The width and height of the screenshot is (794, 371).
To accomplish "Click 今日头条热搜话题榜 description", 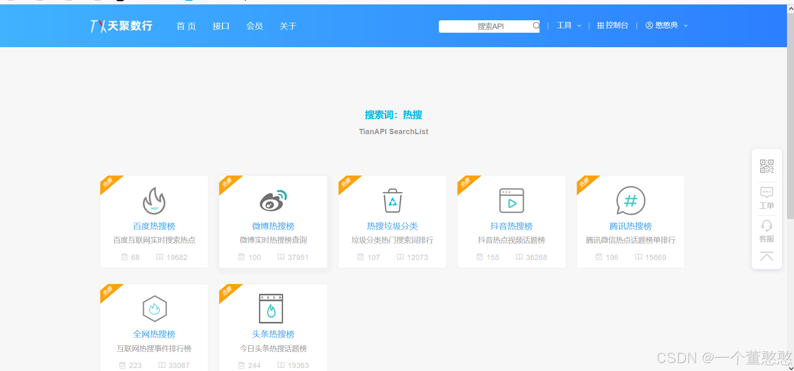I will [273, 349].
